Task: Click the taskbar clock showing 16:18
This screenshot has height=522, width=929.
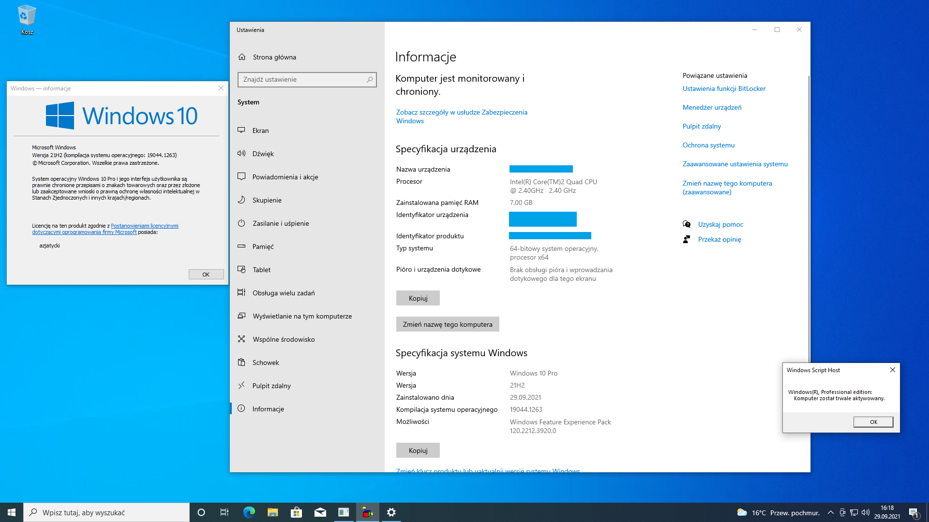Action: (x=887, y=512)
